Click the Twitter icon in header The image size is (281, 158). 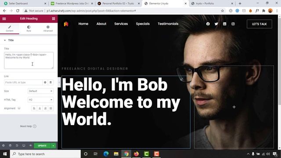pos(216,24)
